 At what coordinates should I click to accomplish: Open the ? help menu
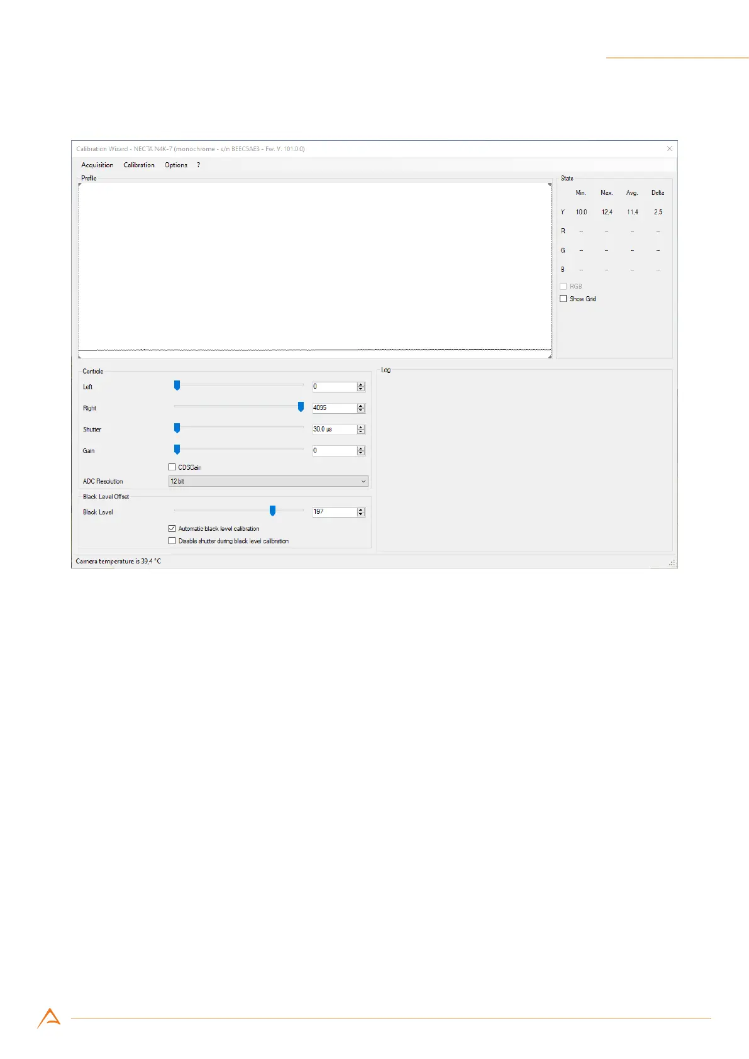click(198, 165)
